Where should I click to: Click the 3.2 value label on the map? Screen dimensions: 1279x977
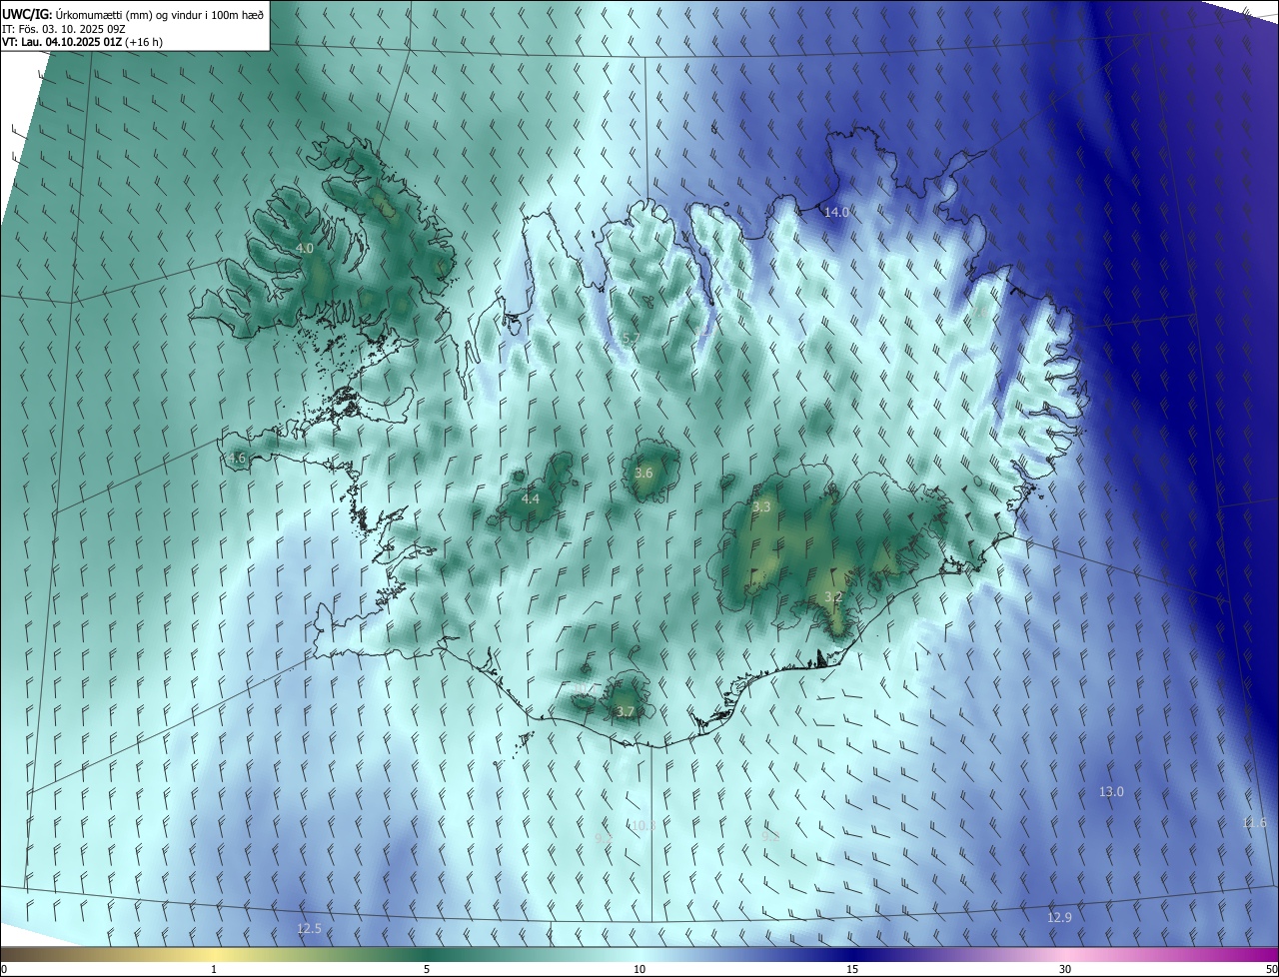(x=833, y=596)
